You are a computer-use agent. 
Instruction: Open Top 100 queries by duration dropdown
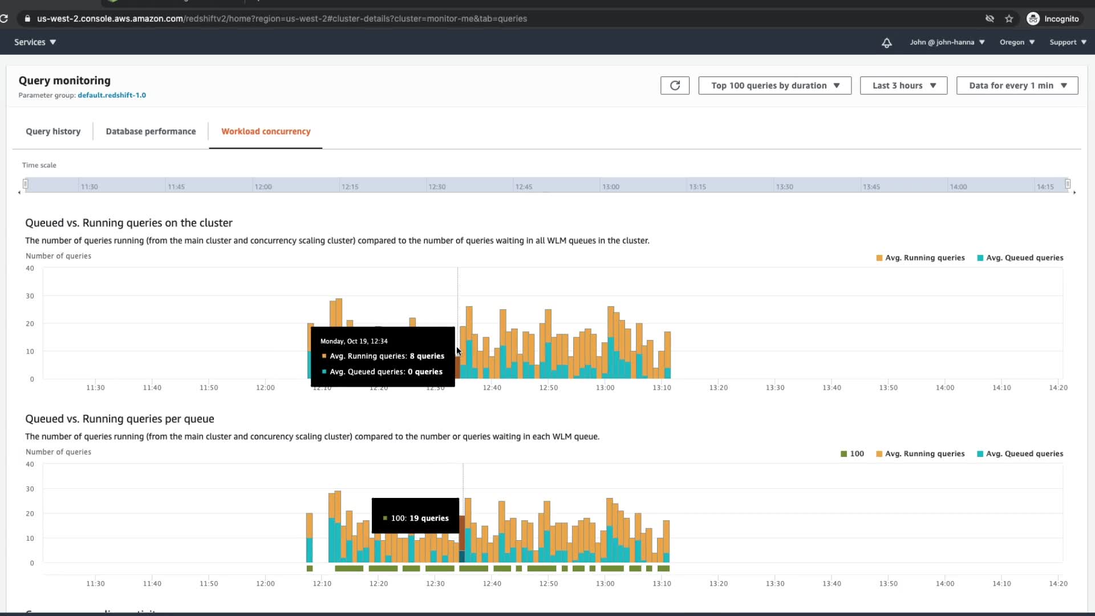click(774, 86)
